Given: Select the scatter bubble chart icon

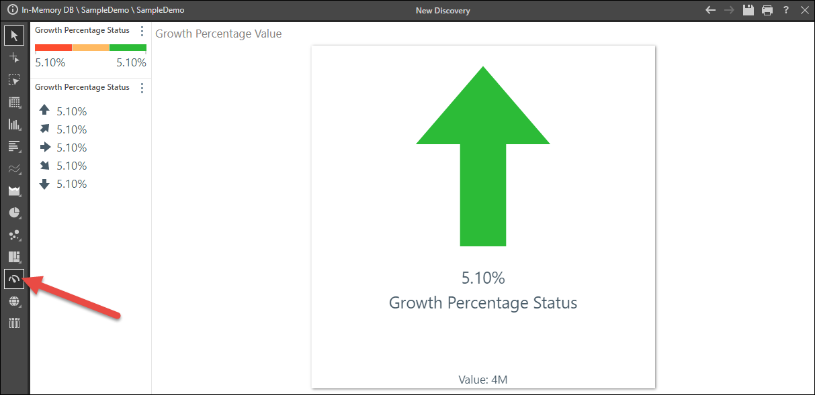Looking at the screenshot, I should (14, 235).
